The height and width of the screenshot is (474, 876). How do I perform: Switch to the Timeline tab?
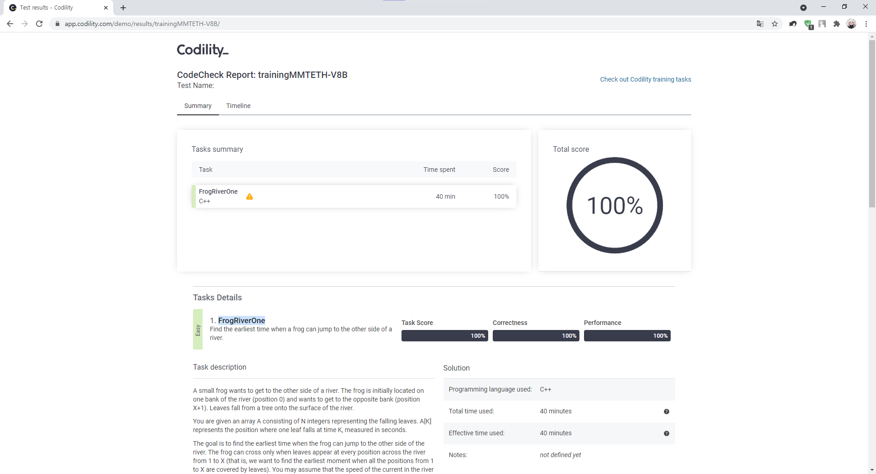tap(238, 106)
